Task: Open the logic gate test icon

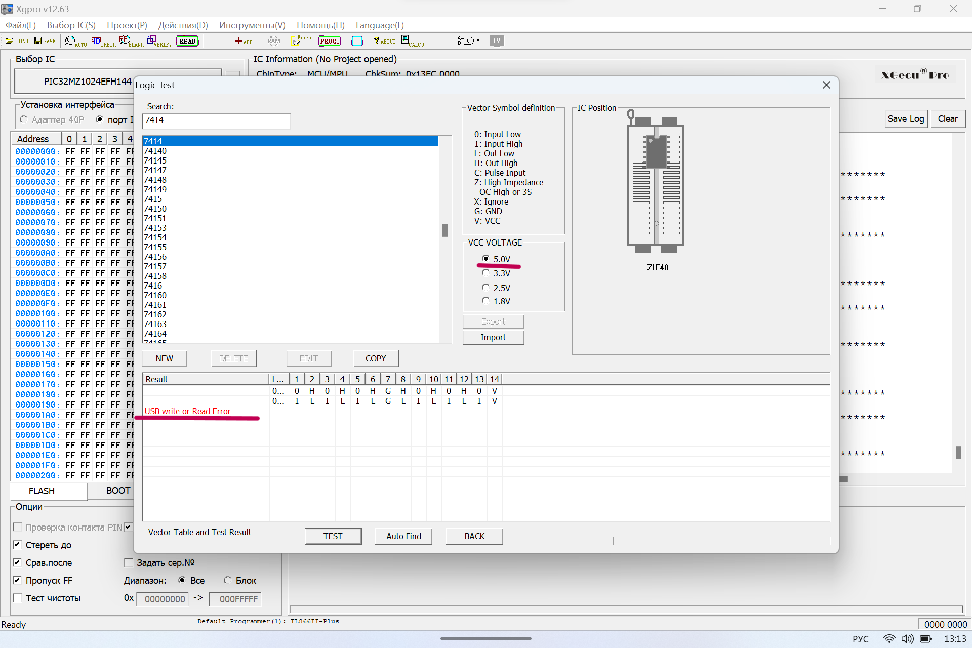Action: pyautogui.click(x=468, y=41)
